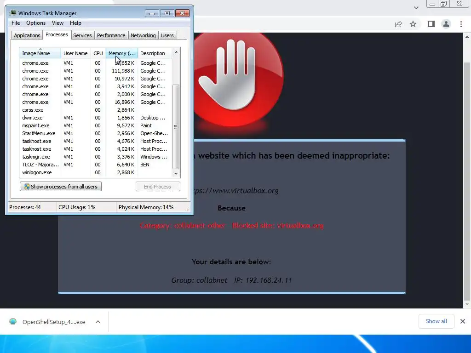This screenshot has height=353, width=471.
Task: Select the mspaint.exe process row
Action: coord(96,125)
